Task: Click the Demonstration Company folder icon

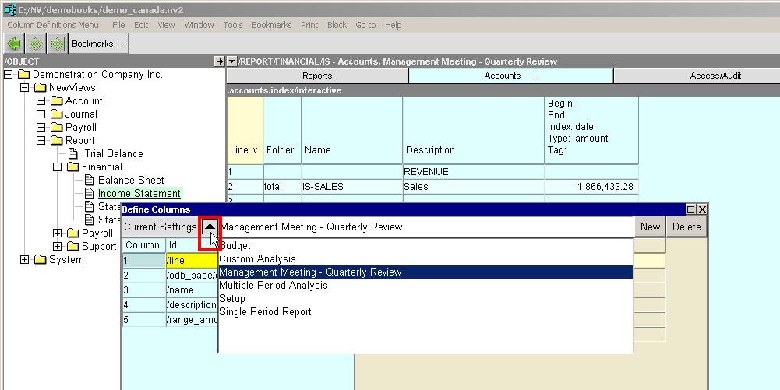Action: point(23,75)
